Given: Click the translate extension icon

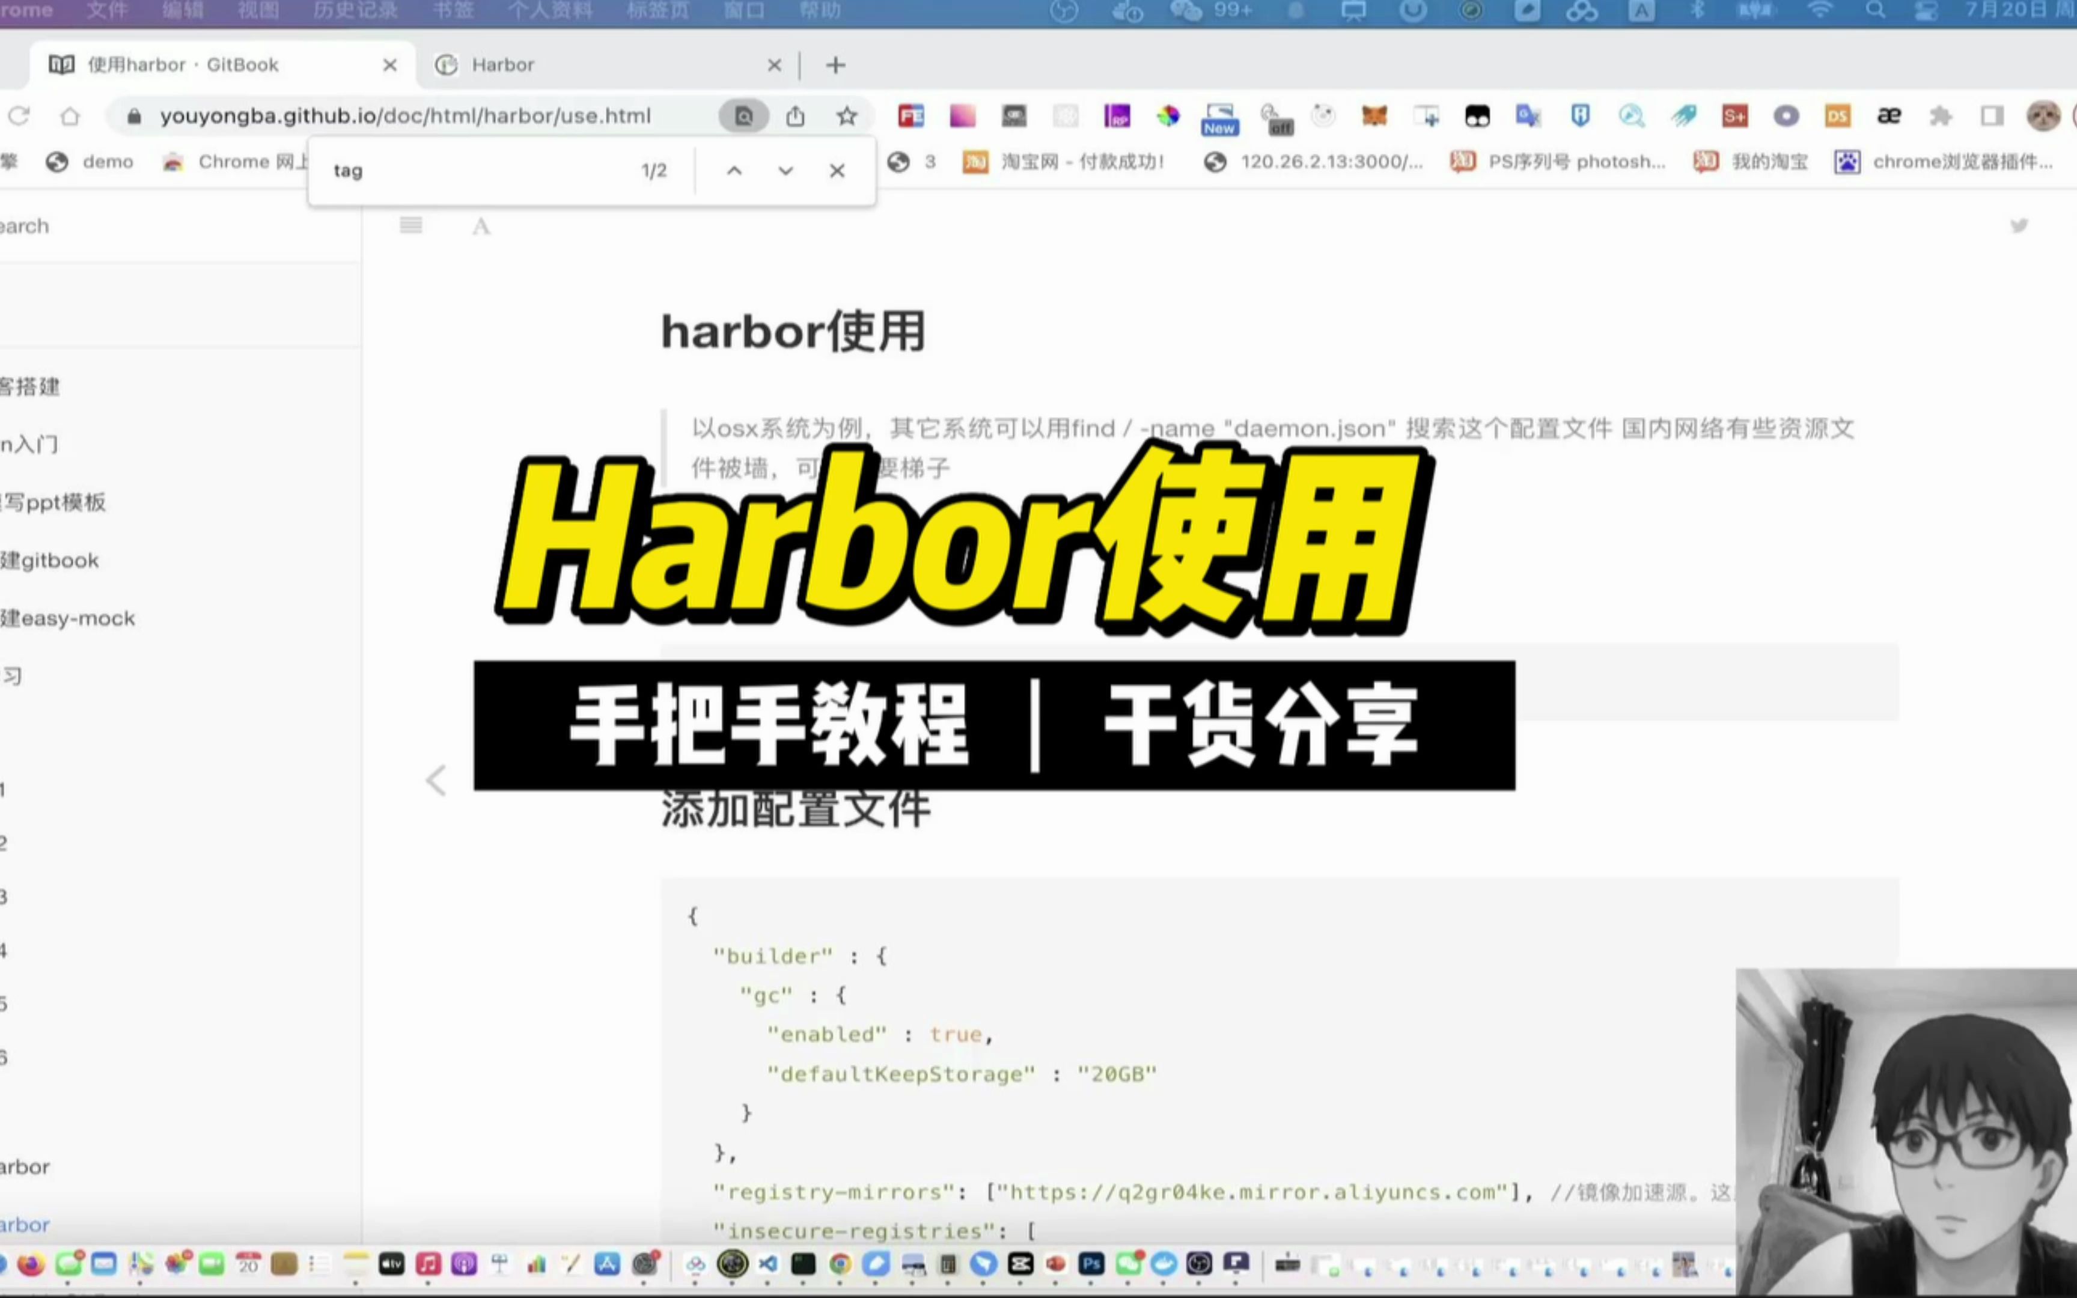Looking at the screenshot, I should (1528, 116).
